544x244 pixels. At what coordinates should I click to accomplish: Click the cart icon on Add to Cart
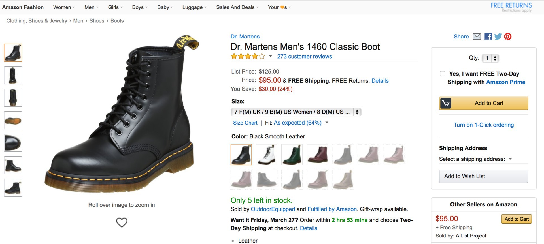(x=446, y=103)
